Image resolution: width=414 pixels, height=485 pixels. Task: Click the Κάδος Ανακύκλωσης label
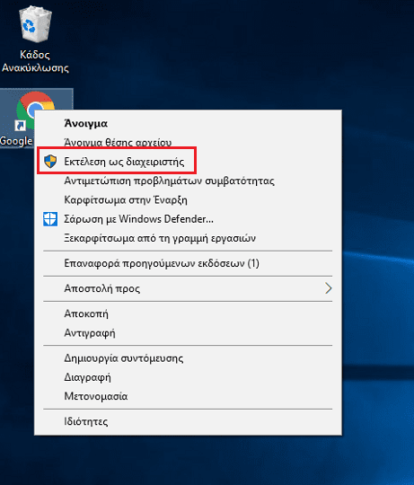click(35, 61)
